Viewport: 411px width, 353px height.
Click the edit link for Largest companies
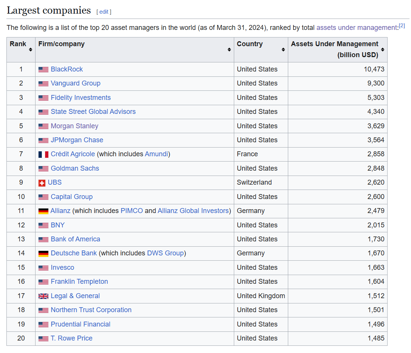104,12
